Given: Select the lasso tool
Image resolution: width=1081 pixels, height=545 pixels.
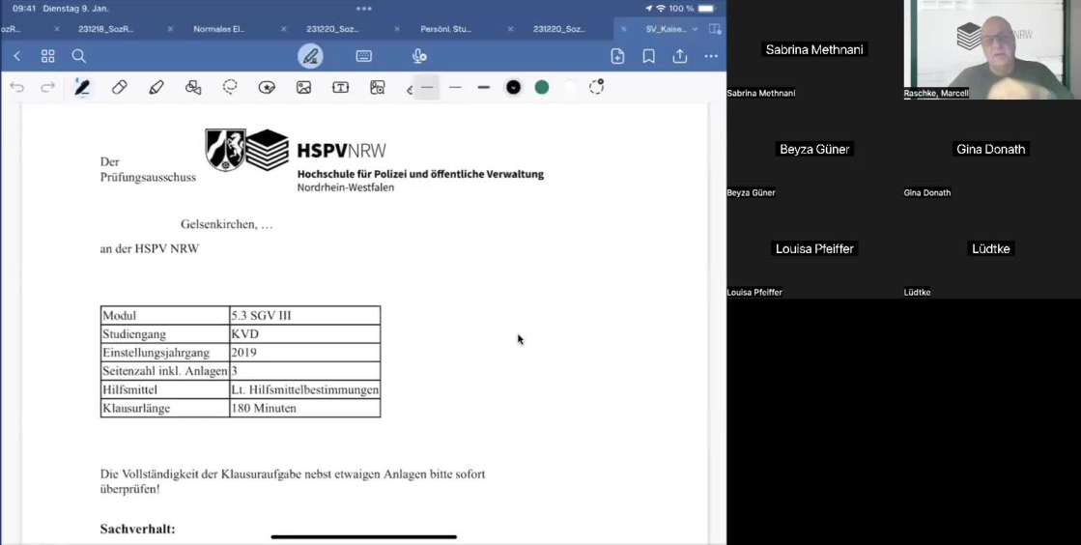Looking at the screenshot, I should [230, 88].
